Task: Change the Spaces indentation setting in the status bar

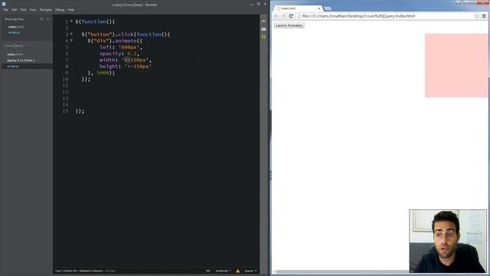Action: (x=250, y=271)
